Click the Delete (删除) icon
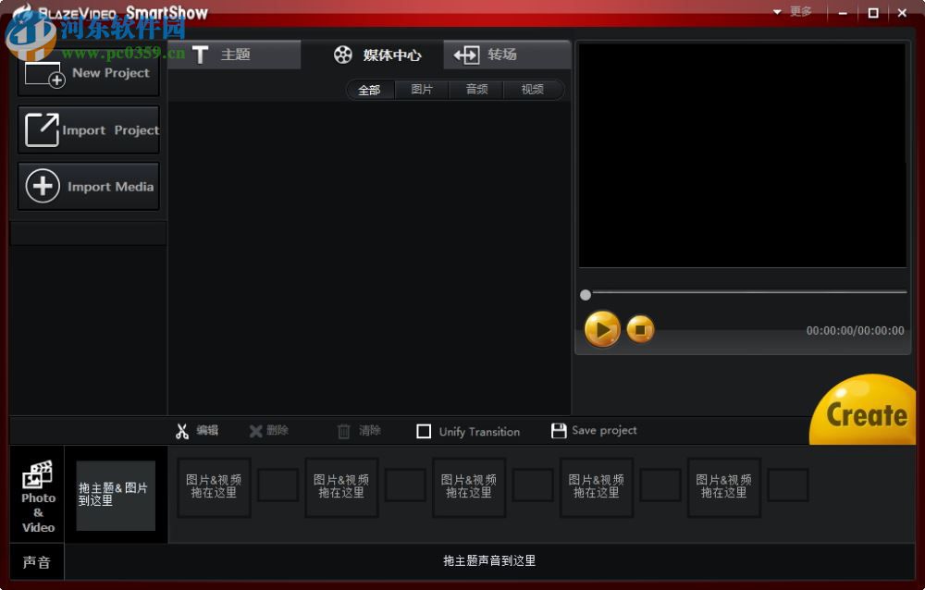The height and width of the screenshot is (590, 925). pos(256,430)
